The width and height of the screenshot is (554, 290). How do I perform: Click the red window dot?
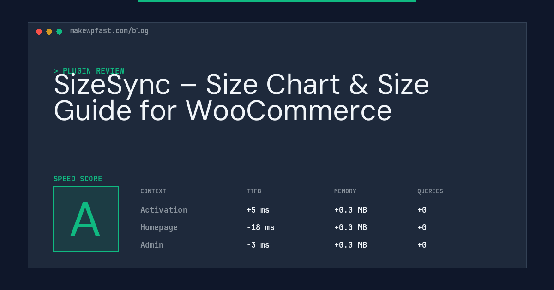(x=39, y=31)
